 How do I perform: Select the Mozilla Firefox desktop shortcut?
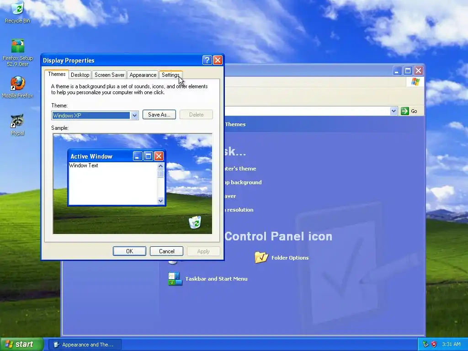click(x=18, y=87)
